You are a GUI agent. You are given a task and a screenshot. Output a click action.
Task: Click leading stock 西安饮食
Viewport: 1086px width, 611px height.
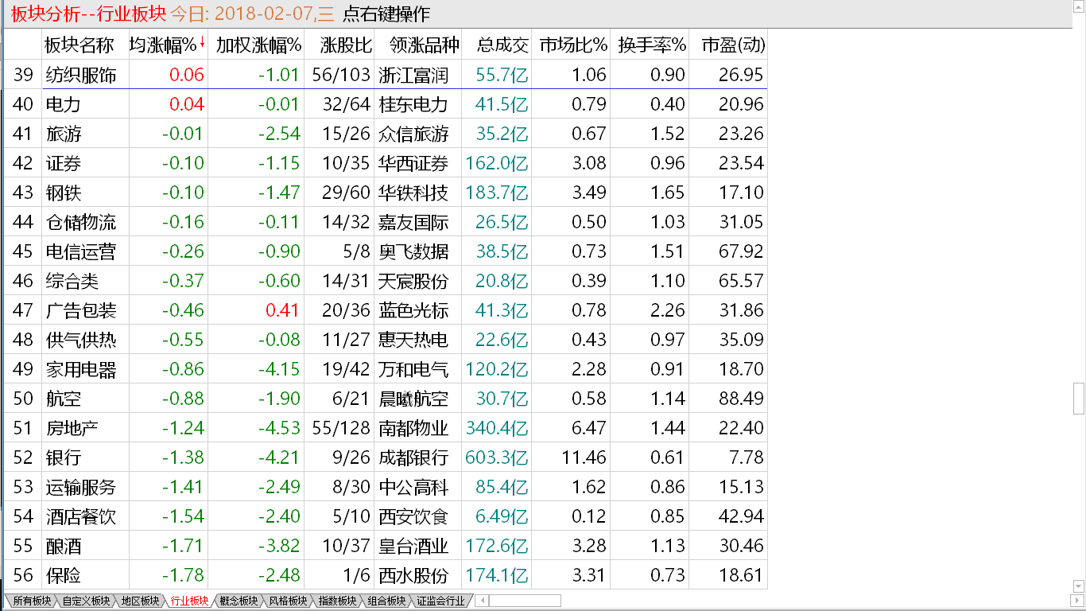(x=413, y=516)
